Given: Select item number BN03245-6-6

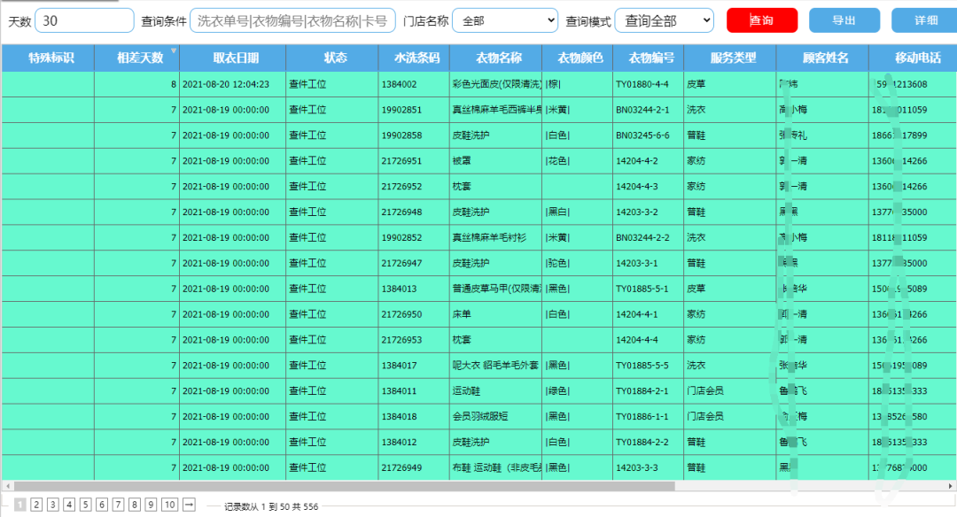Looking at the screenshot, I should [x=648, y=135].
